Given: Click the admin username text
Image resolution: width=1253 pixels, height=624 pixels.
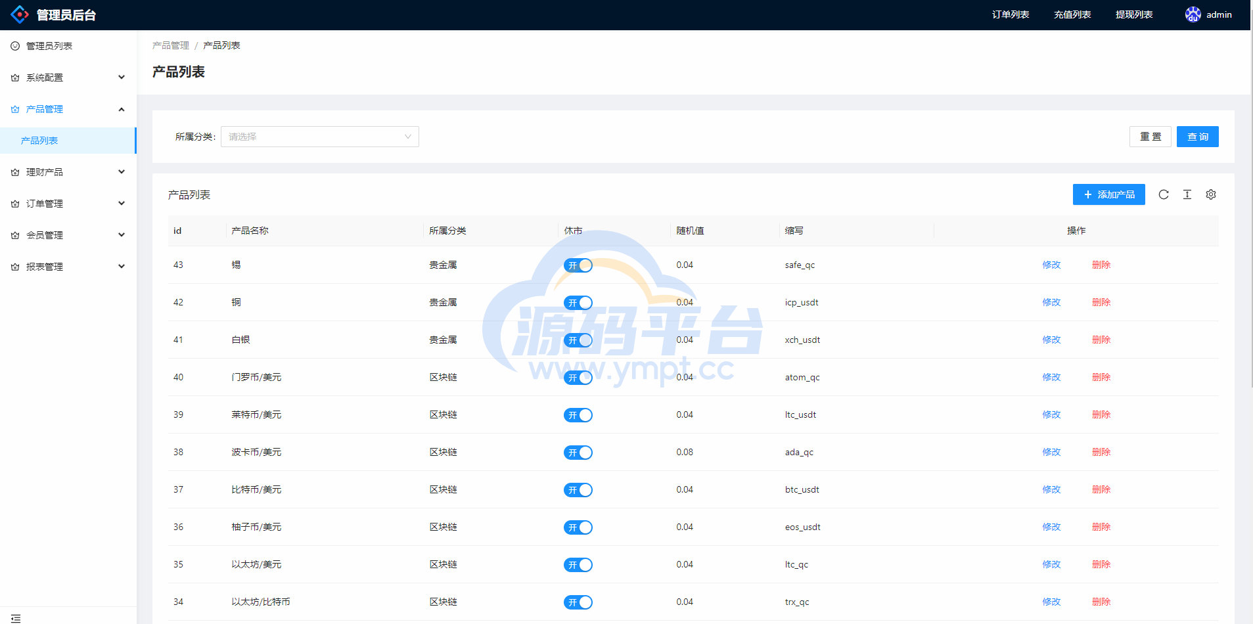Looking at the screenshot, I should point(1219,14).
